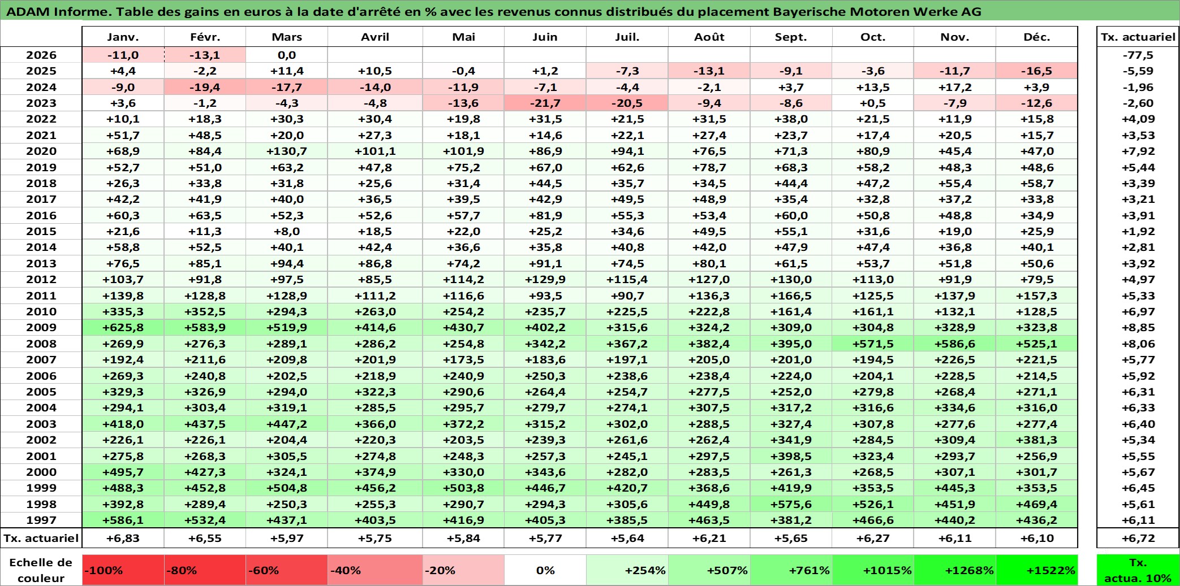Select the 2008 Oct. value +571,5
This screenshot has width=1180, height=586.
[873, 344]
